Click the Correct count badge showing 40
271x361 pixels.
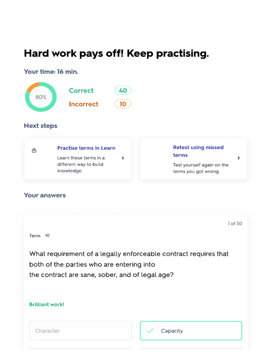coord(123,91)
